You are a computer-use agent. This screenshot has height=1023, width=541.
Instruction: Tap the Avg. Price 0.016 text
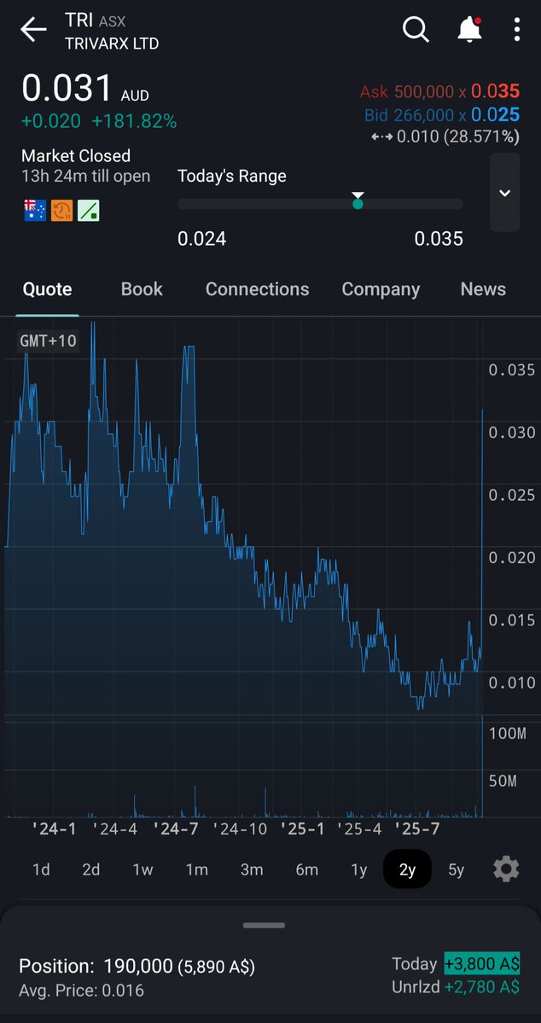(82, 991)
